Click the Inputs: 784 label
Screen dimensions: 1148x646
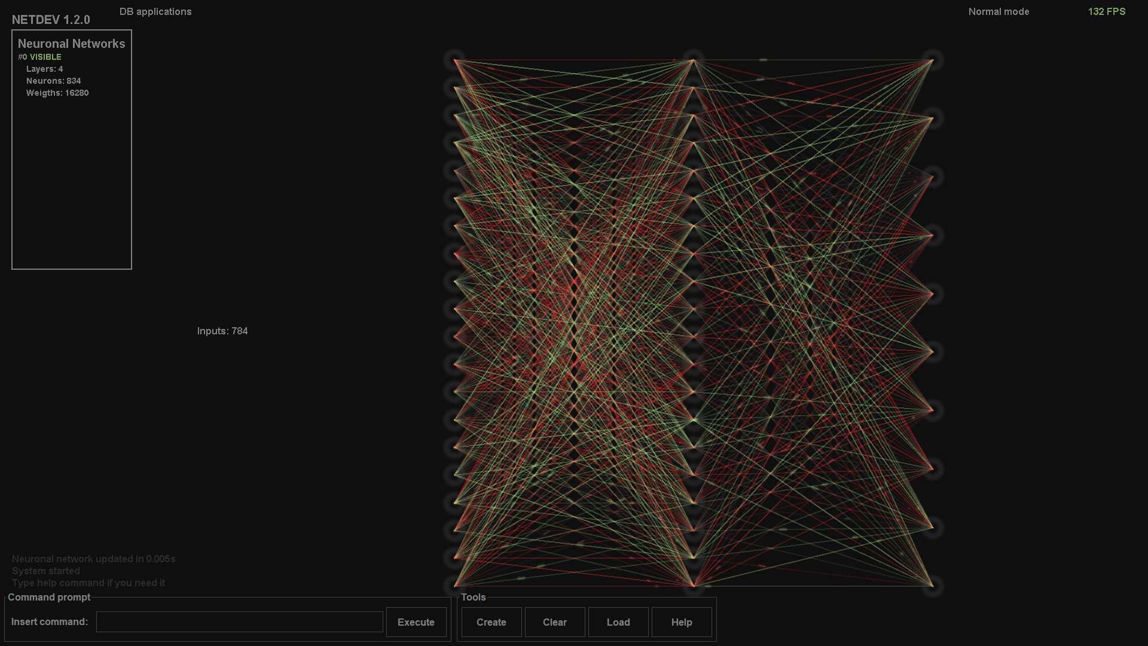pyautogui.click(x=222, y=331)
